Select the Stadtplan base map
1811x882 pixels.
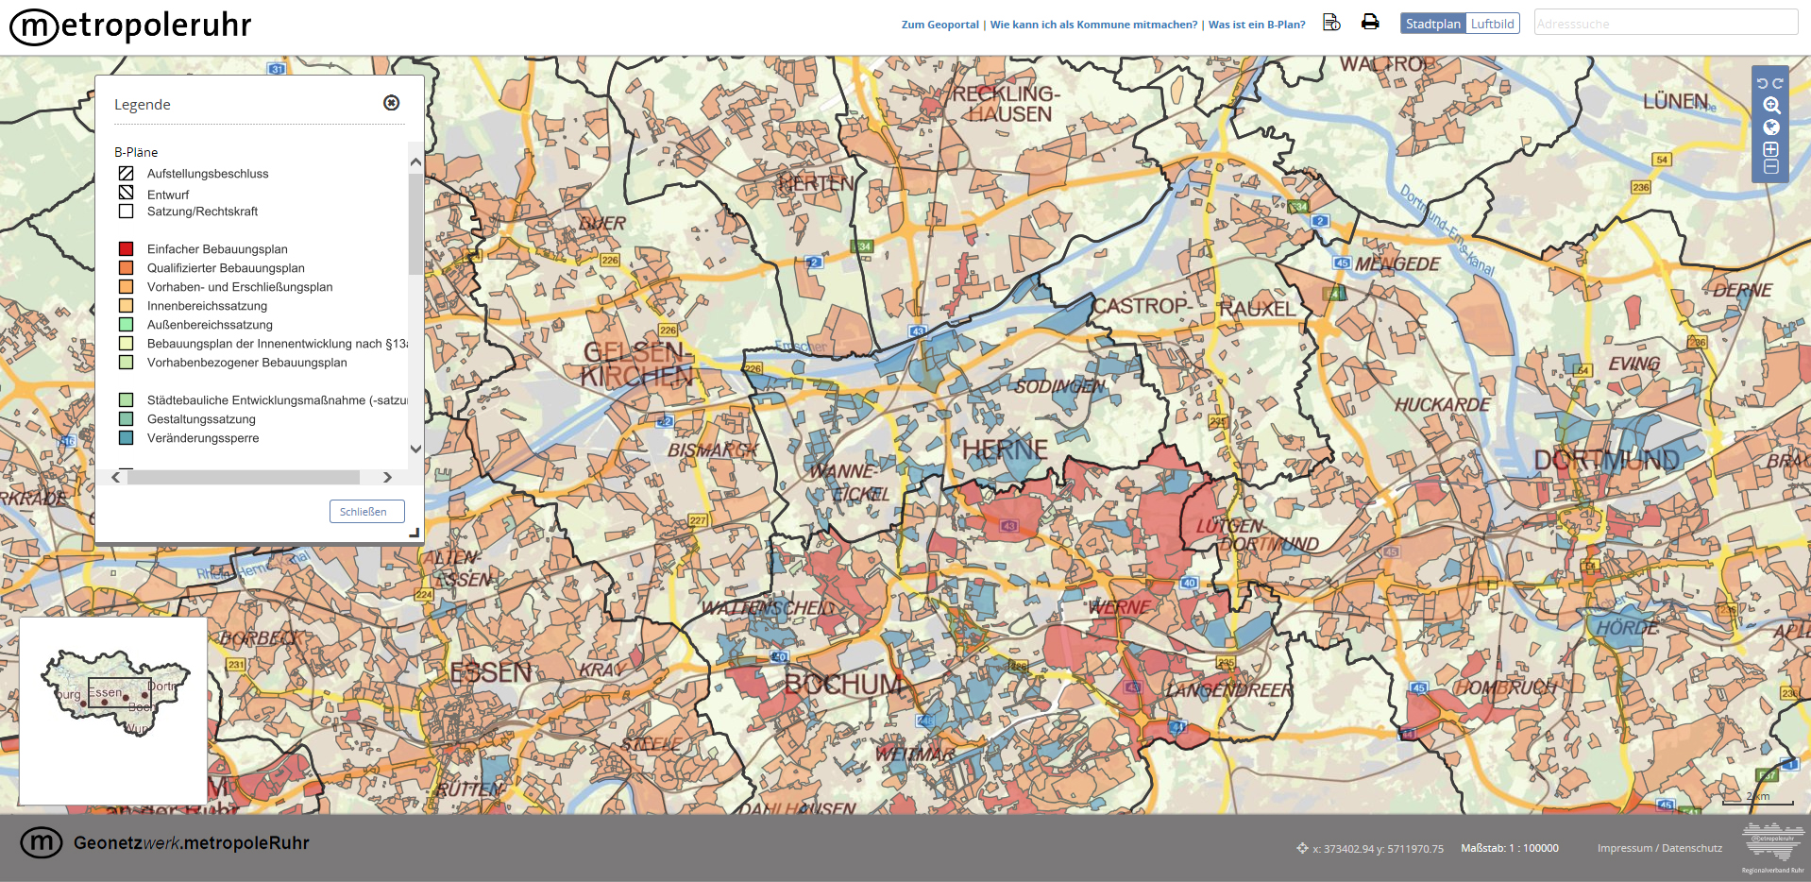pos(1432,24)
